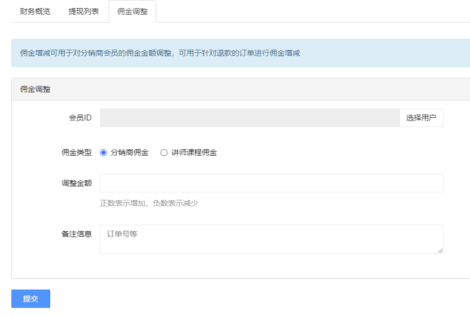Click the 选择用户 button
Screen dimensions: 470x316
click(421, 118)
